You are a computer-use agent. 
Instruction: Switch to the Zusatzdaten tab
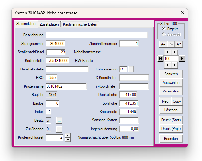pyautogui.click(x=49, y=24)
